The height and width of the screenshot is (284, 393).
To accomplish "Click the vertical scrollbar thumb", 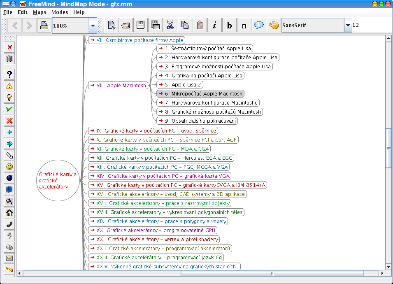I will point(388,148).
